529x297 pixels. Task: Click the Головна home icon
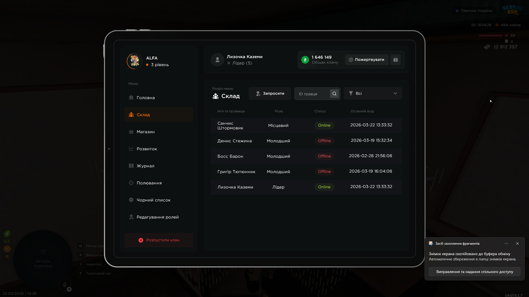click(x=131, y=98)
